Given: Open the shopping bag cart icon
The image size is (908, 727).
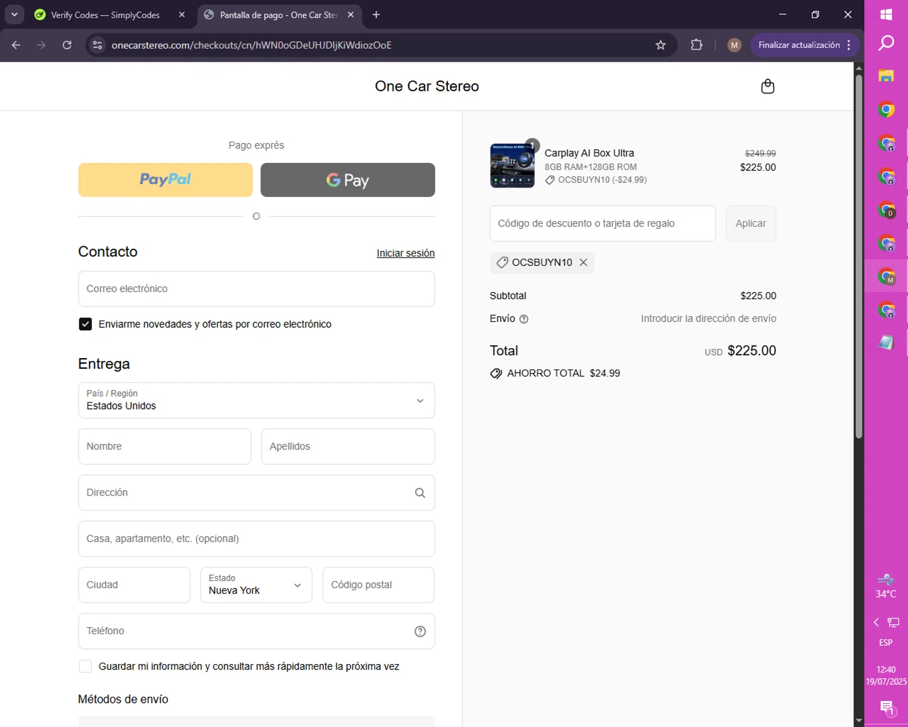Looking at the screenshot, I should 767,87.
